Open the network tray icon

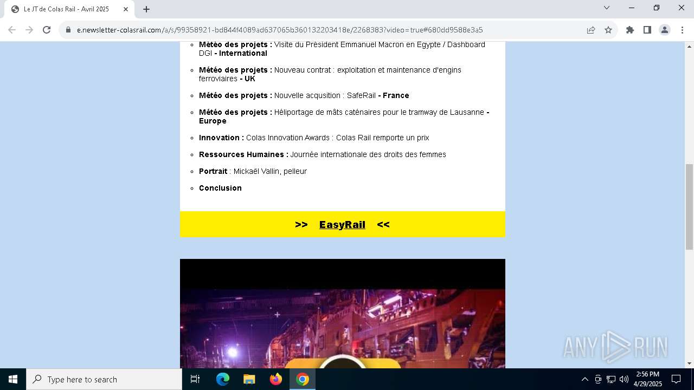pos(611,379)
